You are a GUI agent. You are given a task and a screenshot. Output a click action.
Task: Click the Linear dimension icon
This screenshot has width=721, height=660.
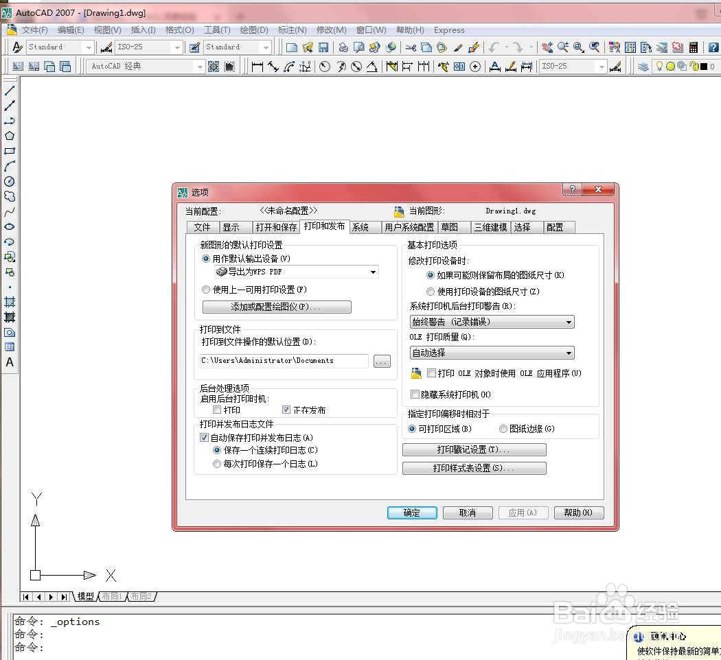pos(257,67)
